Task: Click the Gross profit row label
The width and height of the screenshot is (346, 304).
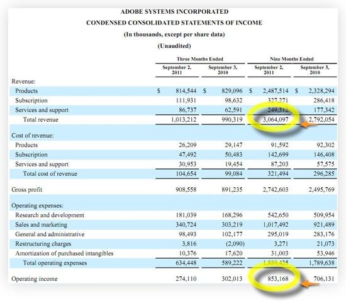Action: point(26,190)
